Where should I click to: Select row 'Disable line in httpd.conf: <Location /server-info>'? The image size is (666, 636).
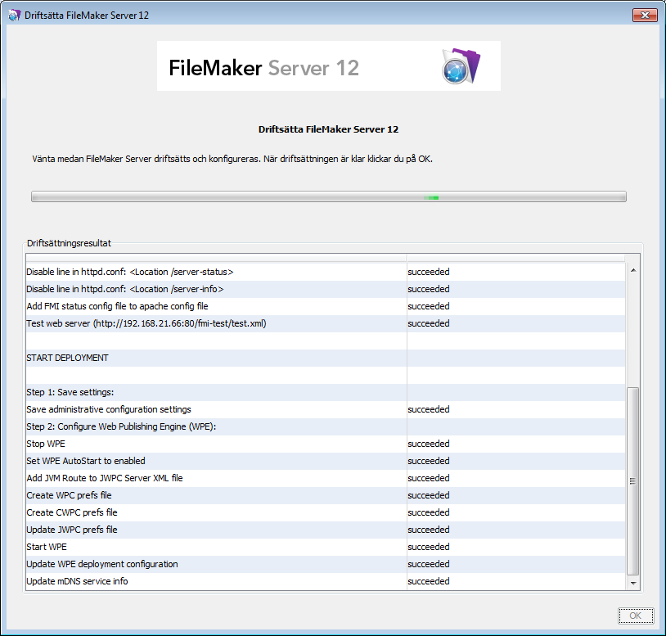click(x=326, y=289)
